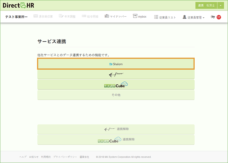The width and height of the screenshot is (228, 163).
Task: Open the お知らせ footer link
Action: pos(34,157)
